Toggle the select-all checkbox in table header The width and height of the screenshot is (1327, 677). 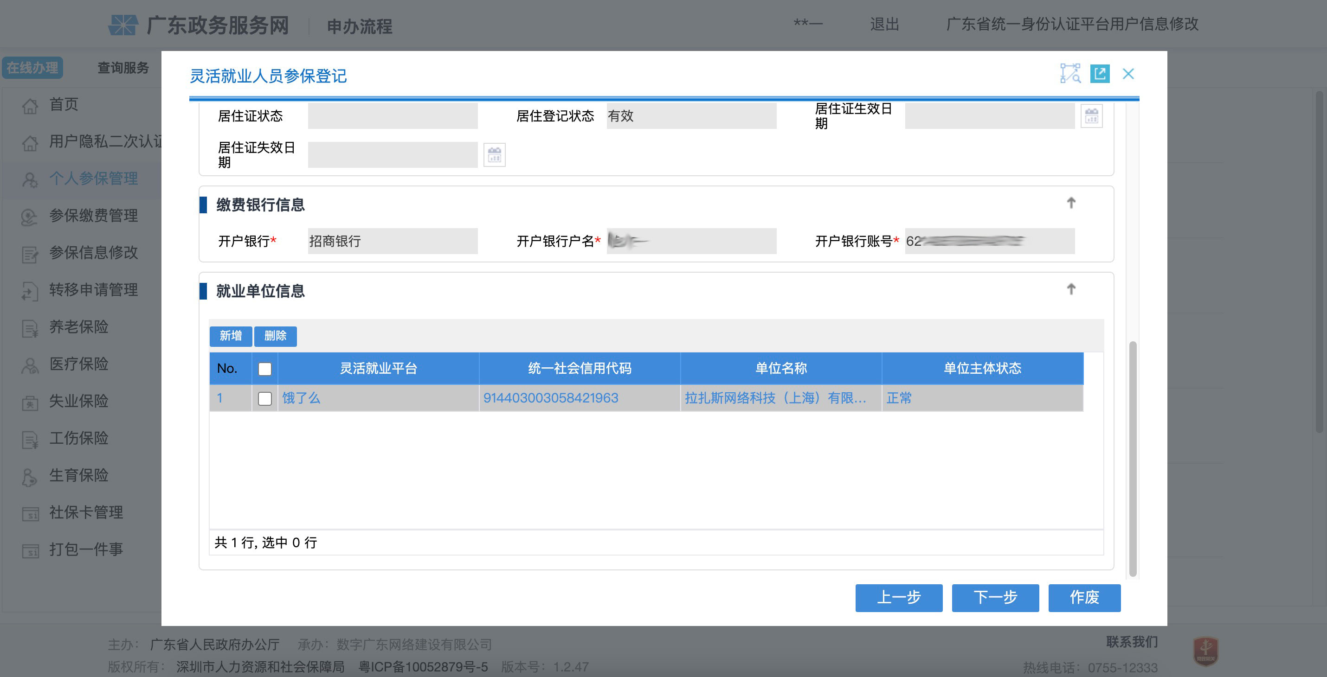point(264,368)
